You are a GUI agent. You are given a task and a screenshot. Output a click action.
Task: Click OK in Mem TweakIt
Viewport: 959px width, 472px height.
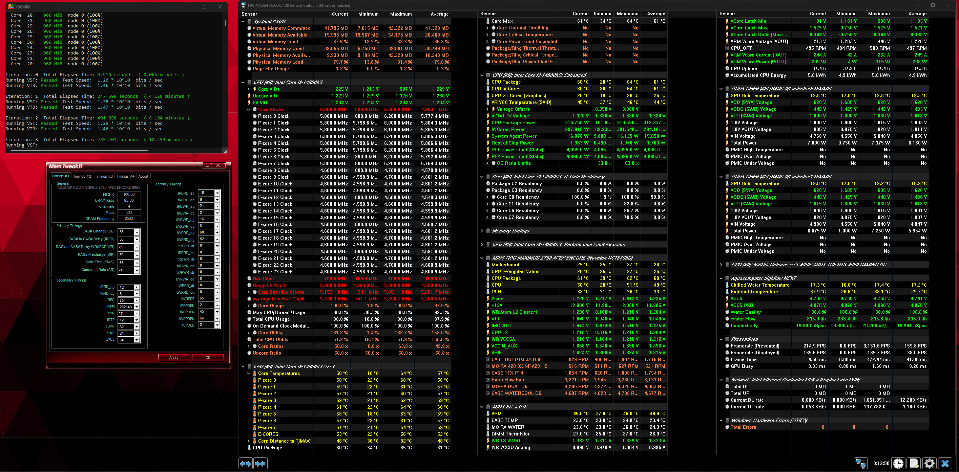pyautogui.click(x=208, y=358)
